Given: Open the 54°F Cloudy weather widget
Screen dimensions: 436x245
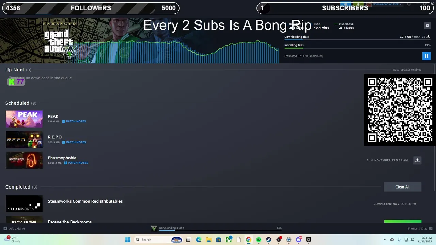Looking at the screenshot, I should (x=13, y=240).
